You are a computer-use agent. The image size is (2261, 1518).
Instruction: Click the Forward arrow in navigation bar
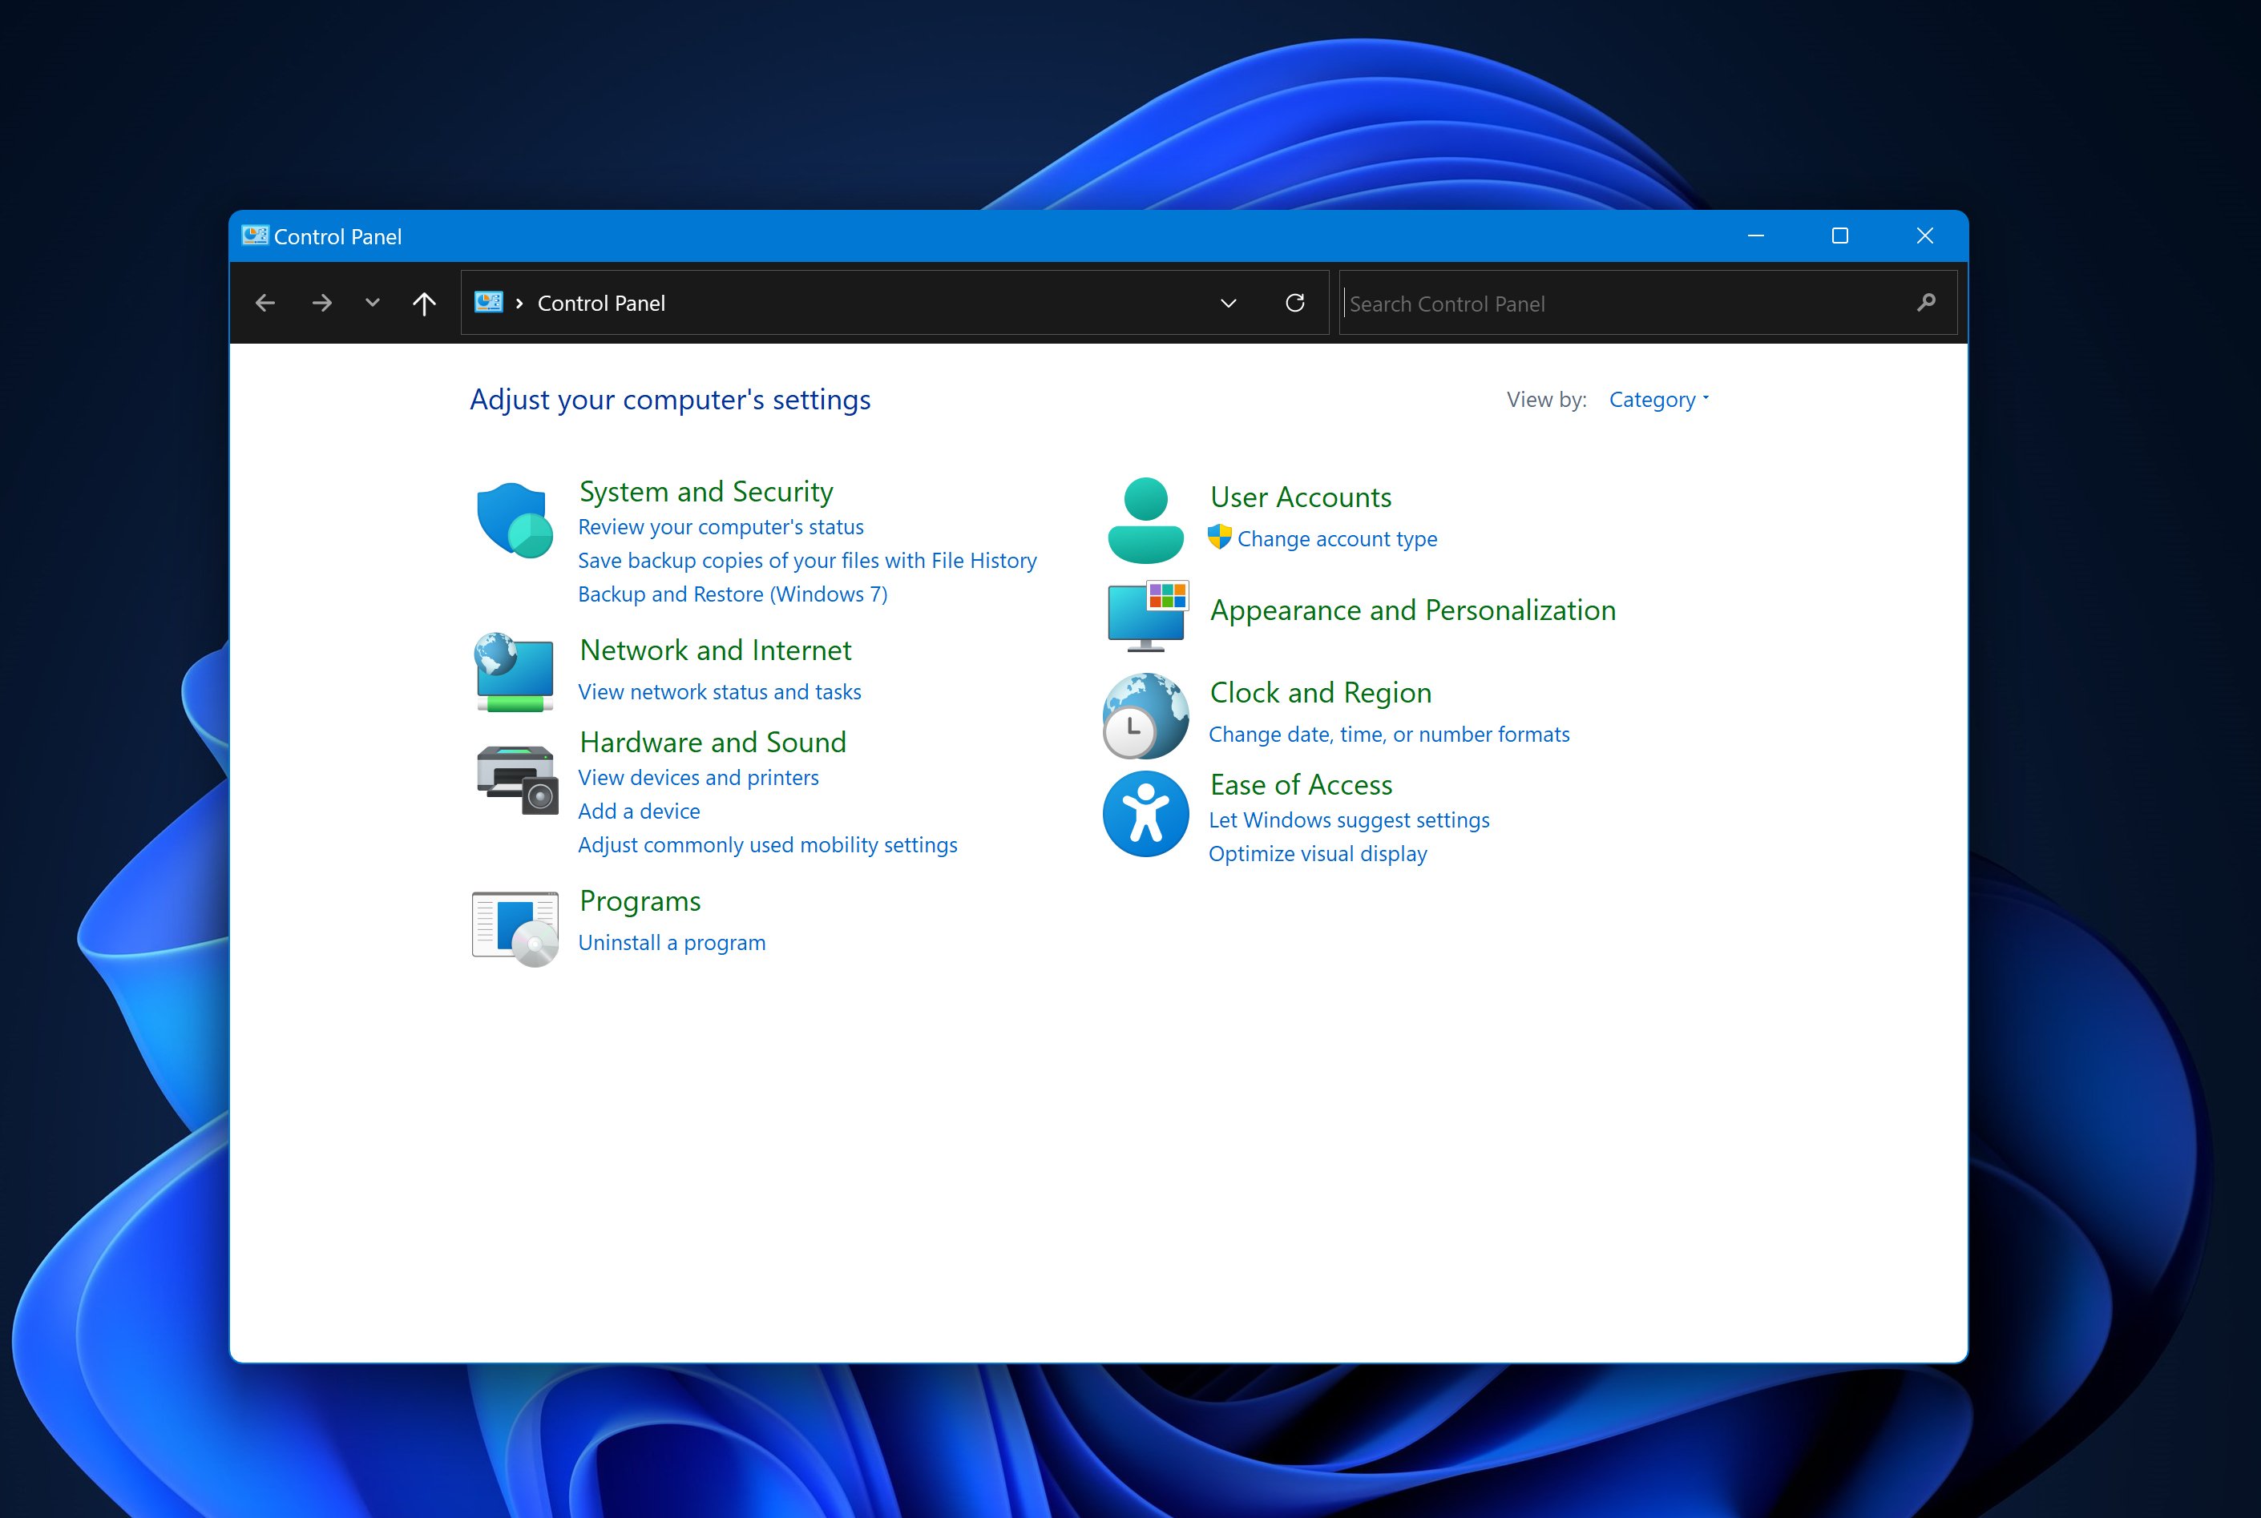[321, 303]
